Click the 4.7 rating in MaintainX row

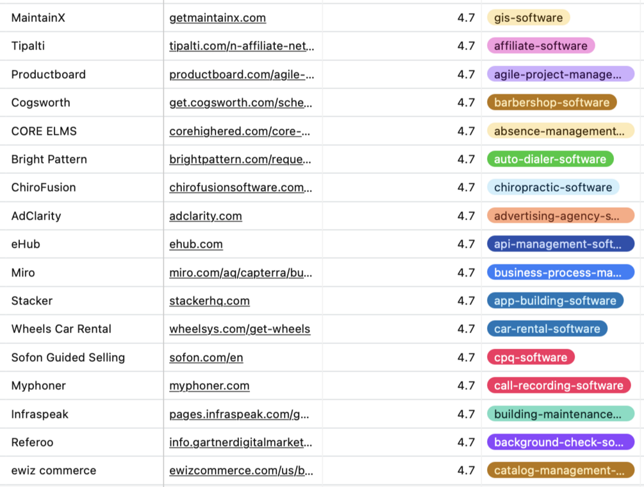[466, 18]
